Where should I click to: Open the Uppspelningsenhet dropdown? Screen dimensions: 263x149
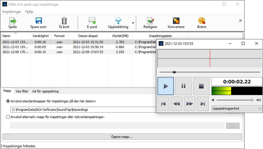237,108
